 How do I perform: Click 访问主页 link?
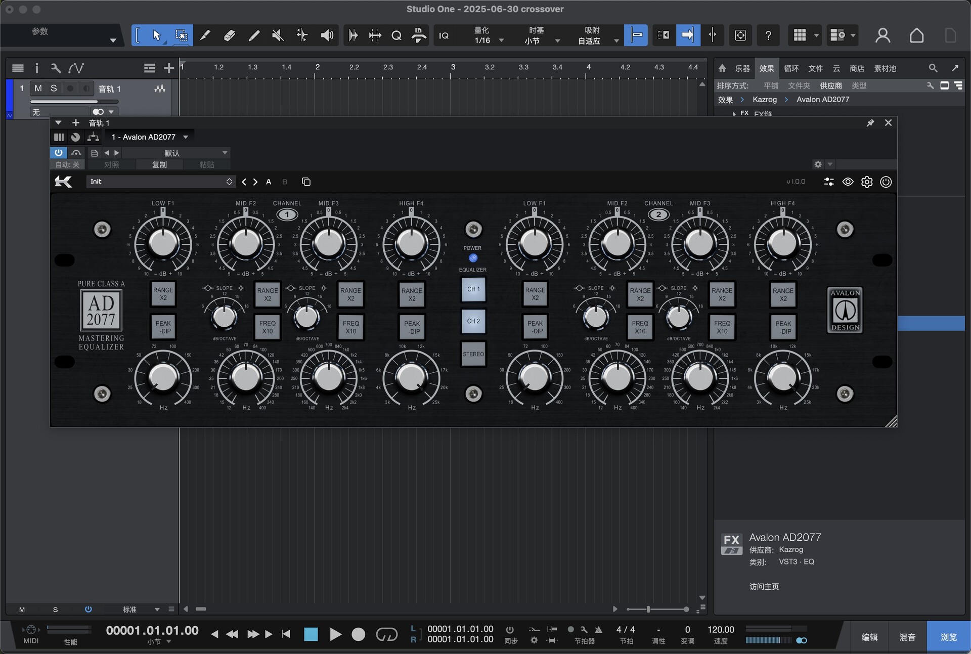tap(764, 587)
